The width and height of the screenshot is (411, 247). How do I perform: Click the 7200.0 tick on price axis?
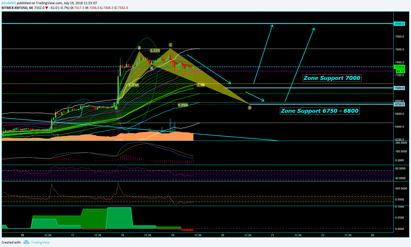(x=399, y=75)
